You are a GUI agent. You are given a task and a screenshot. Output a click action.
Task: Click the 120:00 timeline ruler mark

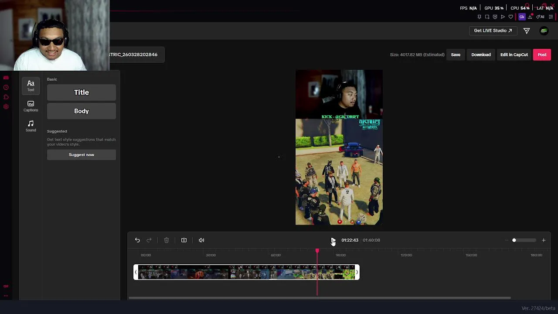[406, 255]
